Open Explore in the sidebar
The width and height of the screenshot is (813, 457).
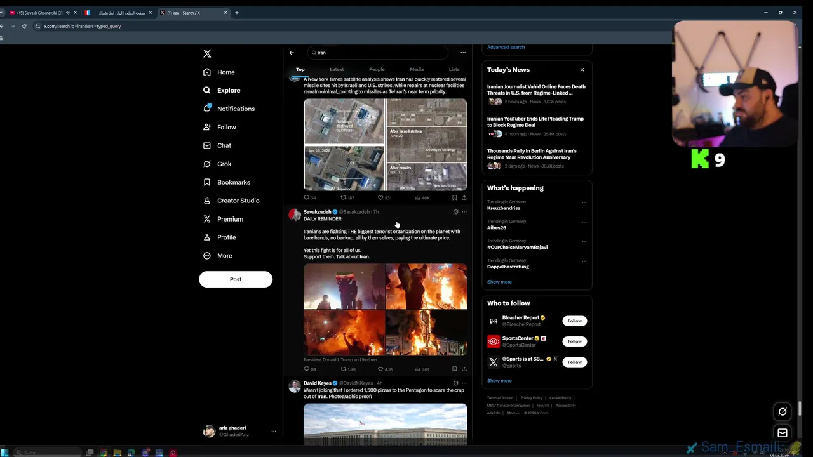coord(222,90)
